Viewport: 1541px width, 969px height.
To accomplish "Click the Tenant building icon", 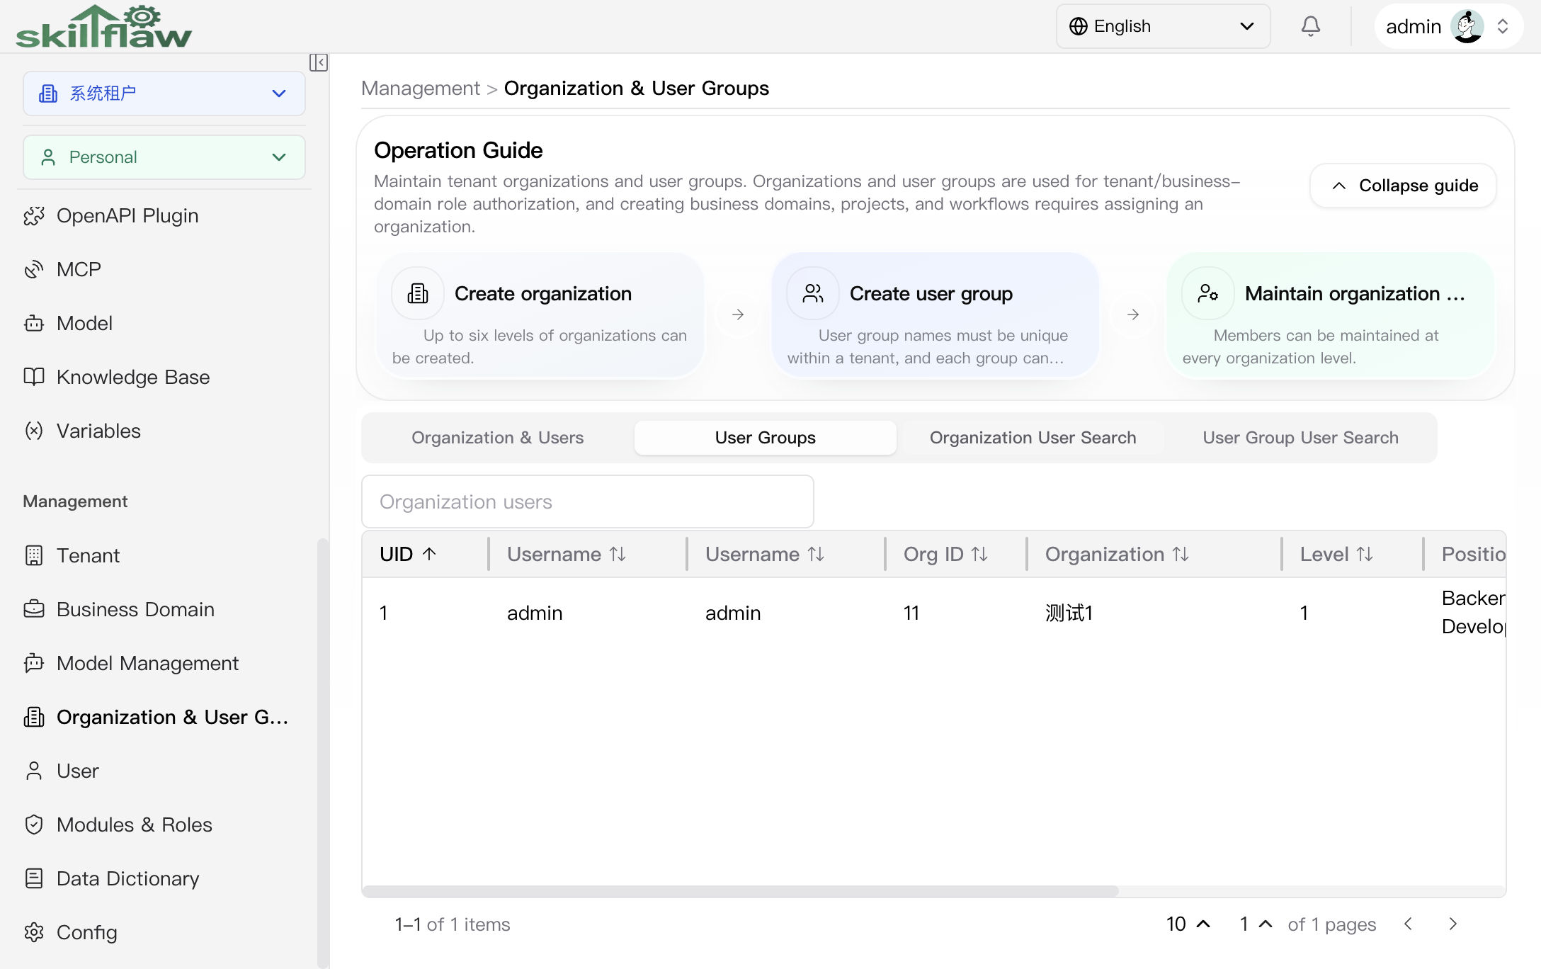I will [x=34, y=556].
